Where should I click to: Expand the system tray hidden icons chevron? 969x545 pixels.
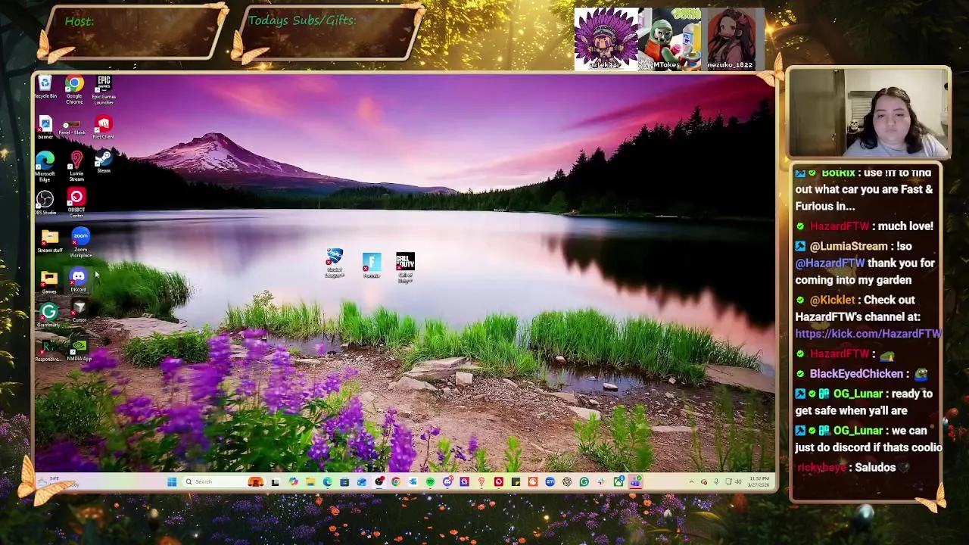[x=690, y=481]
